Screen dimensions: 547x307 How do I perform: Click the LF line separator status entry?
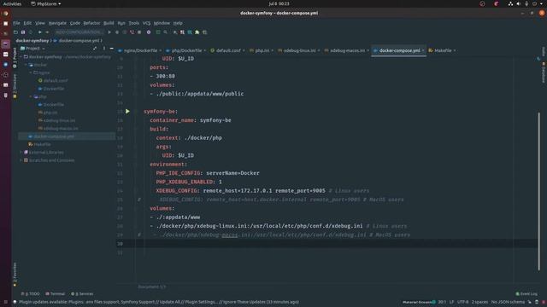(451, 302)
